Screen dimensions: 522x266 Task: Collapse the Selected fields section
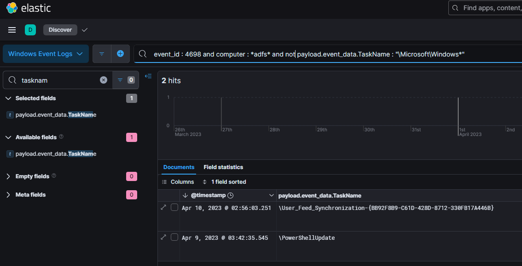(x=8, y=98)
